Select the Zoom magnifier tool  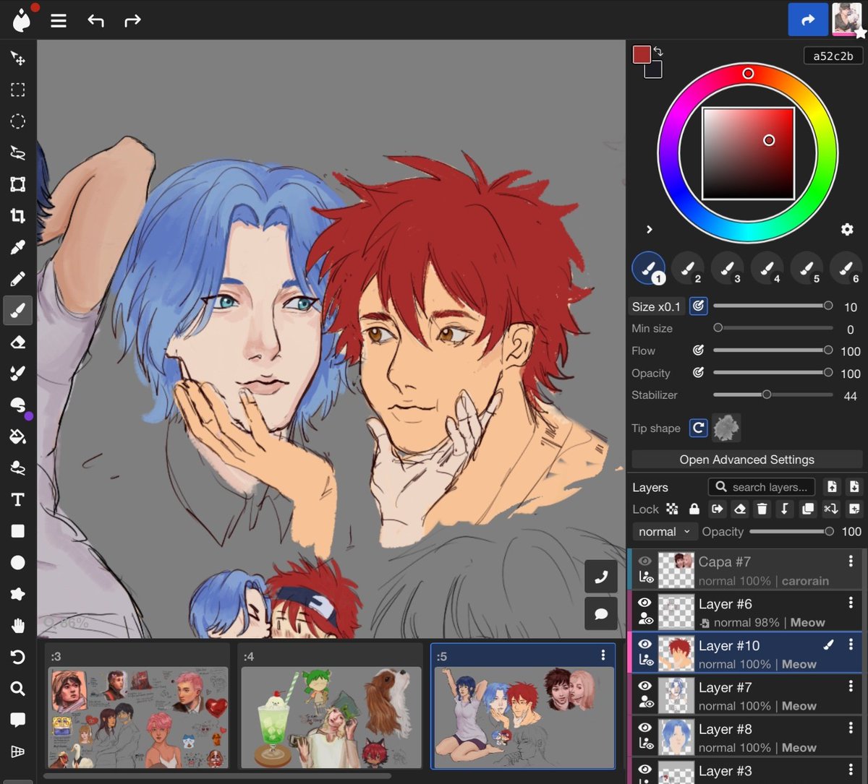(x=18, y=689)
